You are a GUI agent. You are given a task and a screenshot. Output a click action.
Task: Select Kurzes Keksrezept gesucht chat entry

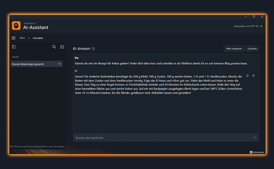37,64
